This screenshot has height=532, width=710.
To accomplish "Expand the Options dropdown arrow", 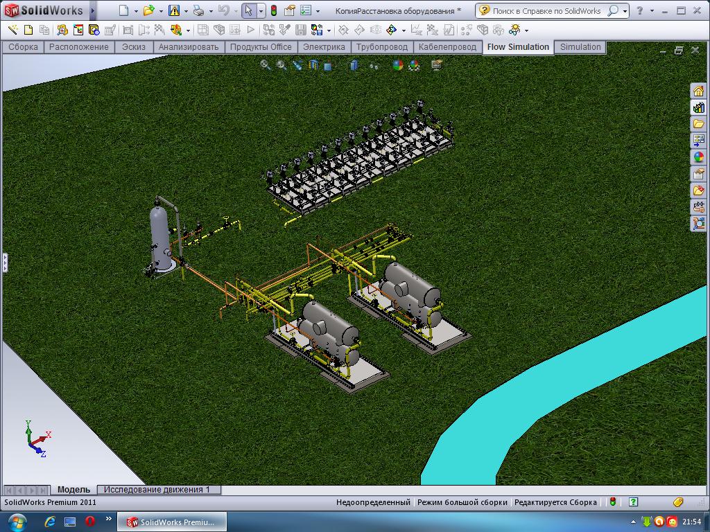I will click(x=318, y=11).
